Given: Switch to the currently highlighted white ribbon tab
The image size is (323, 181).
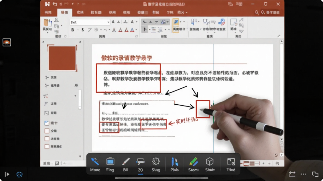Looking at the screenshot, I should 64,13.
